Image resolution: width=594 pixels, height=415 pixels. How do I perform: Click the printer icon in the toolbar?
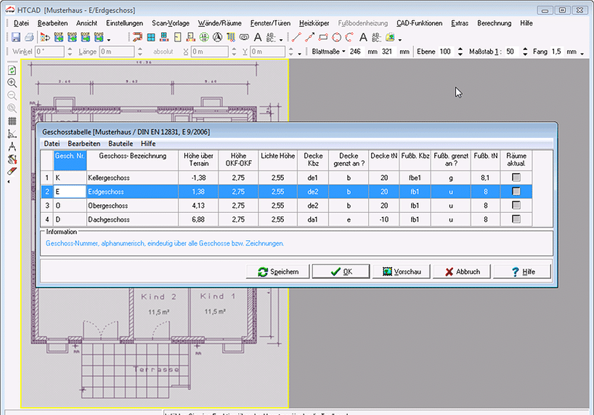click(29, 37)
